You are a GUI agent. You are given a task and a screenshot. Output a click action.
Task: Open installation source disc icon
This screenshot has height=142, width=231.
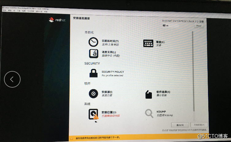pyautogui.click(x=93, y=93)
